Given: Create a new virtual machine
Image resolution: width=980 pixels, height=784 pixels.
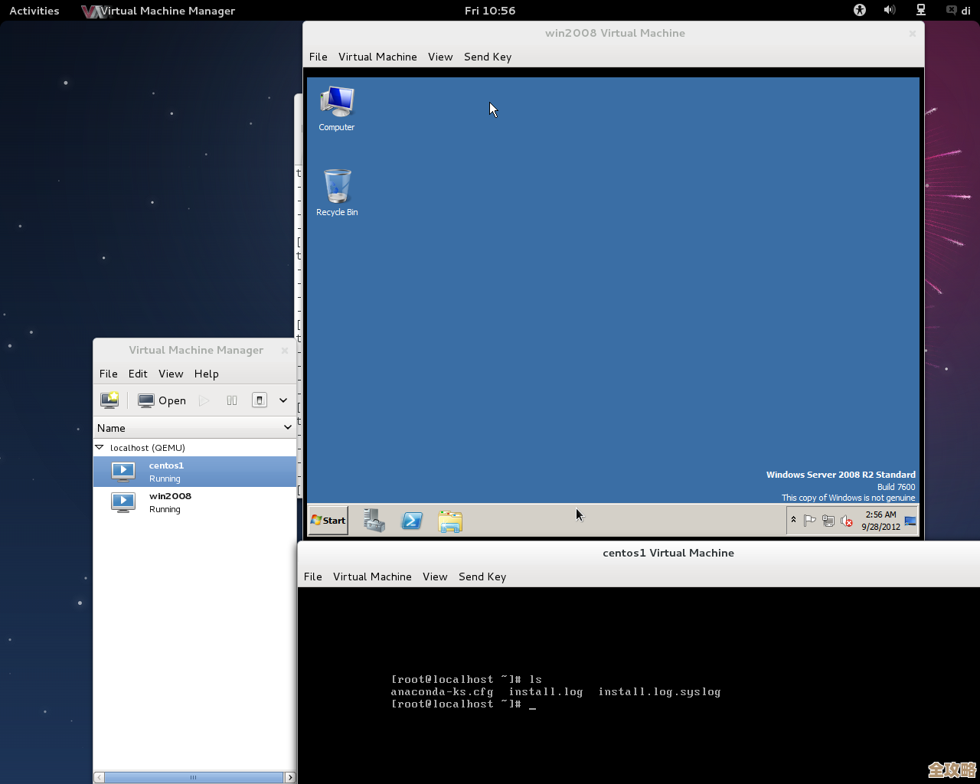Looking at the screenshot, I should point(109,400).
